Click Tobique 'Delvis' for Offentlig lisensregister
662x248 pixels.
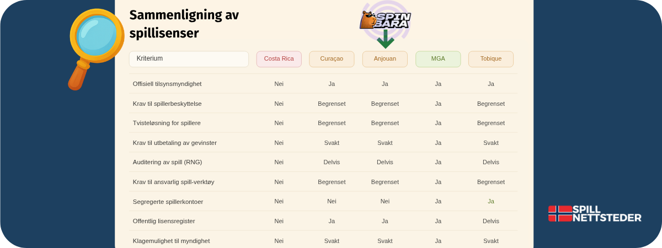tap(491, 221)
